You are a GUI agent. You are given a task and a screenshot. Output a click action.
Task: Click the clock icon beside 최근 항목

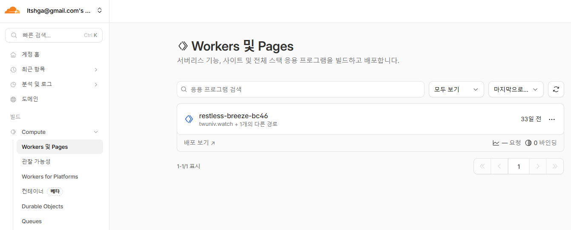[13, 69]
